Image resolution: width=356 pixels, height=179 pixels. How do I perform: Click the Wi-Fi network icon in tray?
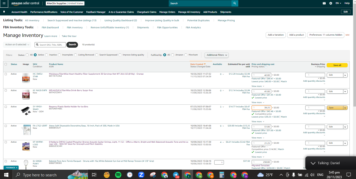point(306,175)
